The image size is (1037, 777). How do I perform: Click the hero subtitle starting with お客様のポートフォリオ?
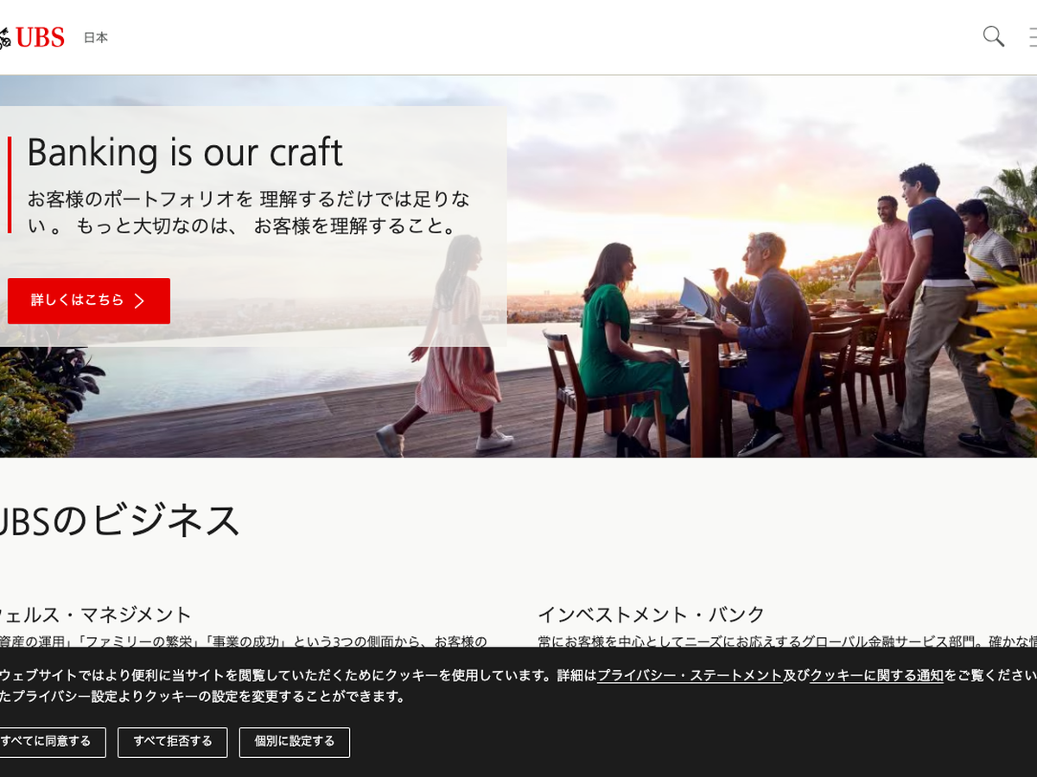(249, 212)
